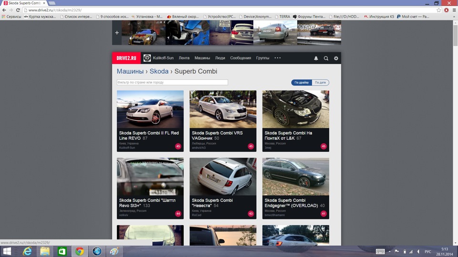The width and height of the screenshot is (458, 257).
Task: Open new tab button beside active tab
Action: 52,3
